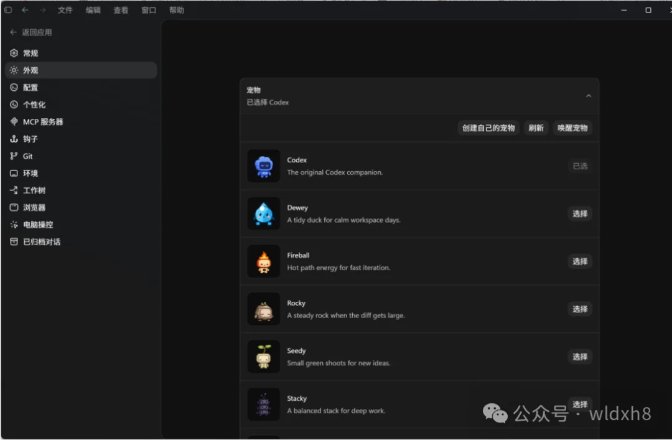Viewport: 672px width, 440px height.
Task: Go back with the left arrow
Action: [26, 10]
